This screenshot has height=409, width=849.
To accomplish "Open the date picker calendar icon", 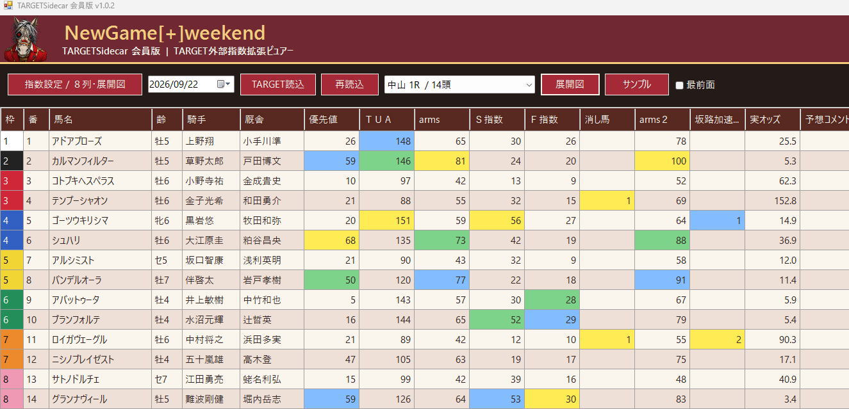I will (220, 84).
